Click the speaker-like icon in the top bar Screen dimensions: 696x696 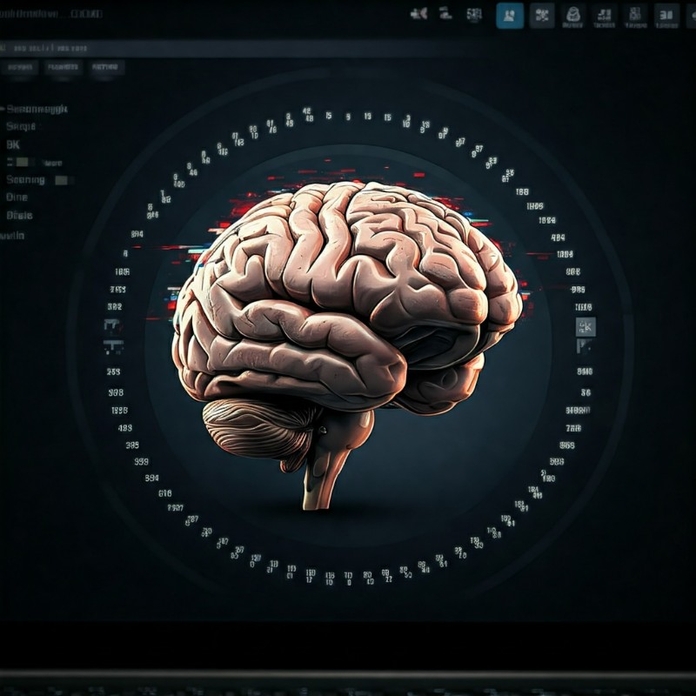click(x=418, y=14)
